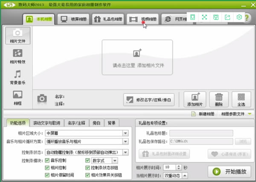This screenshot has width=256, height=182.
Task: Open the settings gear icon in overlay
Action: click(239, 17)
